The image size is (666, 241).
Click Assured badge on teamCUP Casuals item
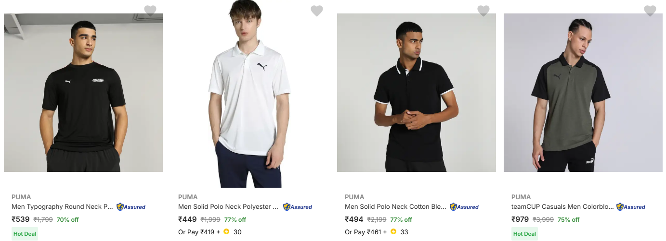631,207
